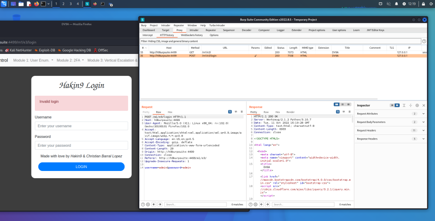
Task: Click the HTTP history filter bar
Action: click(280, 41)
